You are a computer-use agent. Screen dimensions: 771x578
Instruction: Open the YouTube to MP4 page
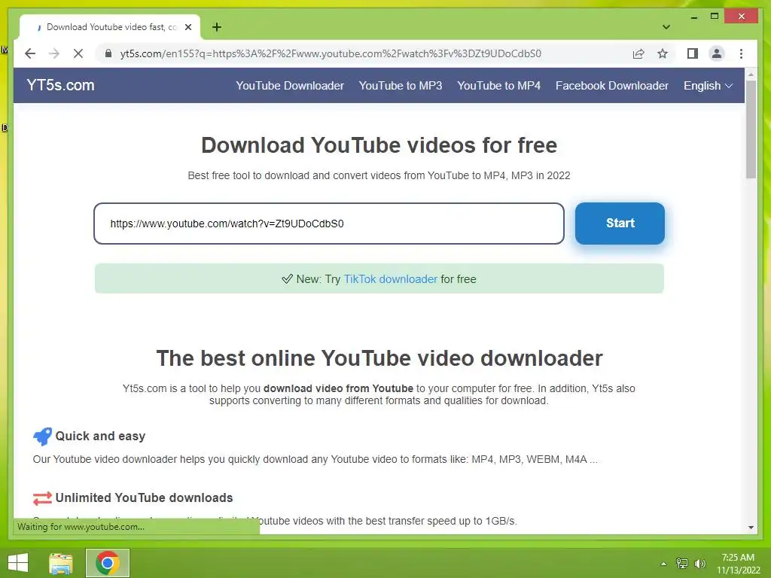click(498, 86)
